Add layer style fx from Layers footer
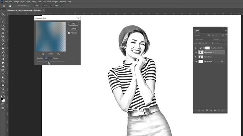The image size is (243, 136). coord(203,110)
